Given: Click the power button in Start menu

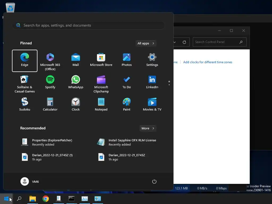Looking at the screenshot, I should [154, 181].
